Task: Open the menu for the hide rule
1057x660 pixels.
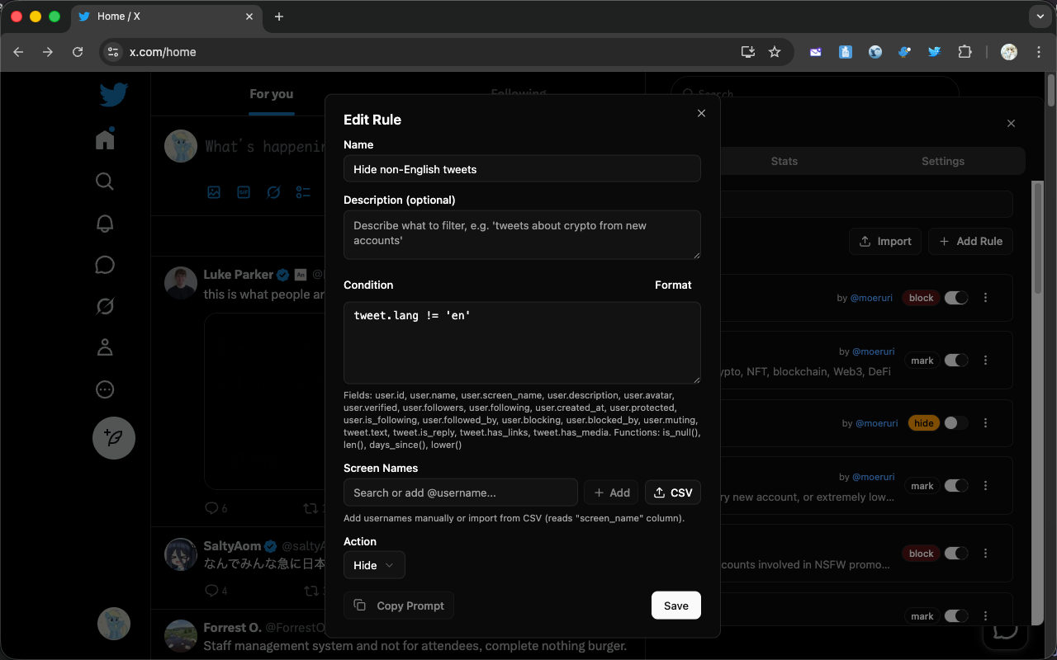Action: (986, 423)
